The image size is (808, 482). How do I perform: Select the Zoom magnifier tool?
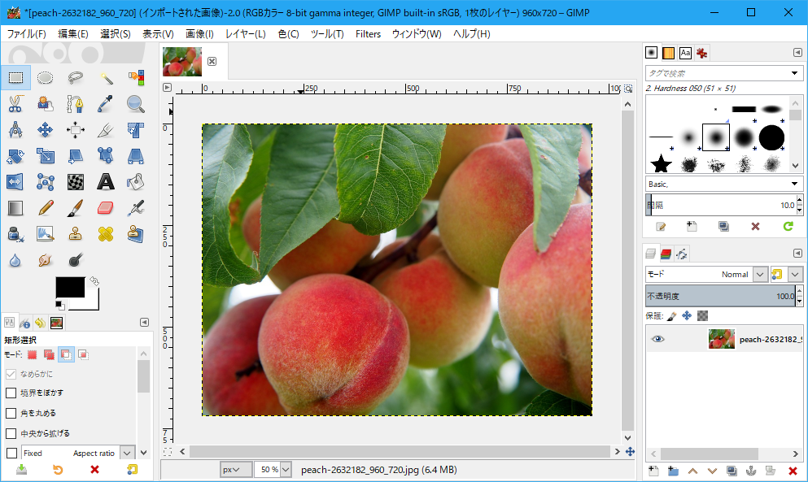click(136, 104)
